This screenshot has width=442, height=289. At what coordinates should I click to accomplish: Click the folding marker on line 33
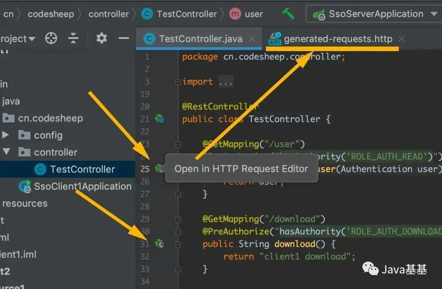pos(178,269)
